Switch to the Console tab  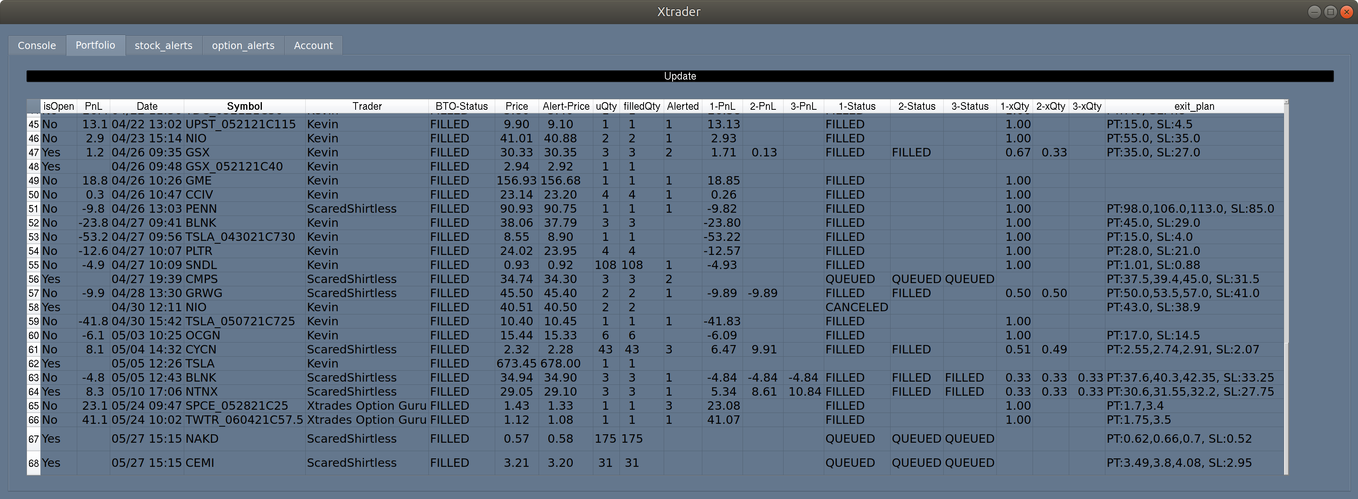coord(36,45)
